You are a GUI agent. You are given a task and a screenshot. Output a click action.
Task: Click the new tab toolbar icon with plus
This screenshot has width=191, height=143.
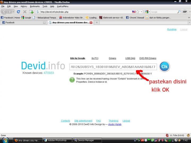coord(31,12)
